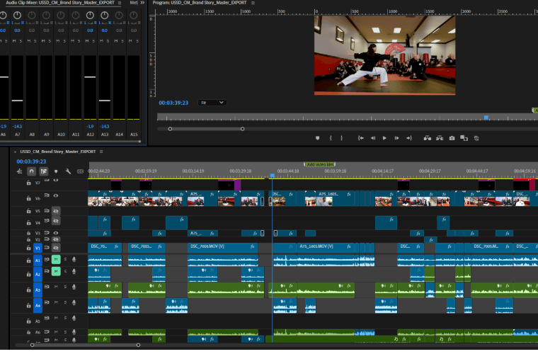Show track V1 with its eye toggle
This screenshot has height=354, width=538.
(56, 247)
